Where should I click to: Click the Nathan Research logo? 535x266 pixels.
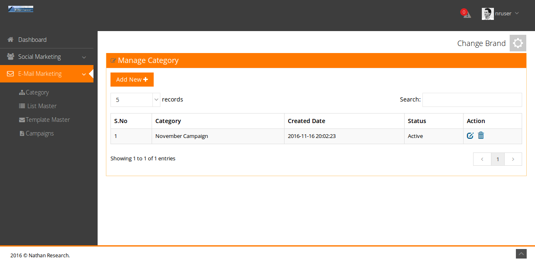coord(21,9)
